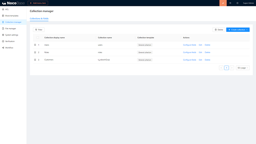The width and height of the screenshot is (256, 144).
Task: Open Verification in the sidebar
Action: [13, 41]
